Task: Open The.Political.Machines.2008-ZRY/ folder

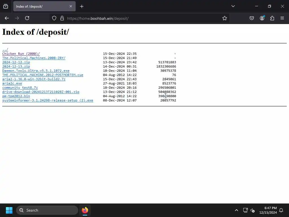Action: [34, 58]
